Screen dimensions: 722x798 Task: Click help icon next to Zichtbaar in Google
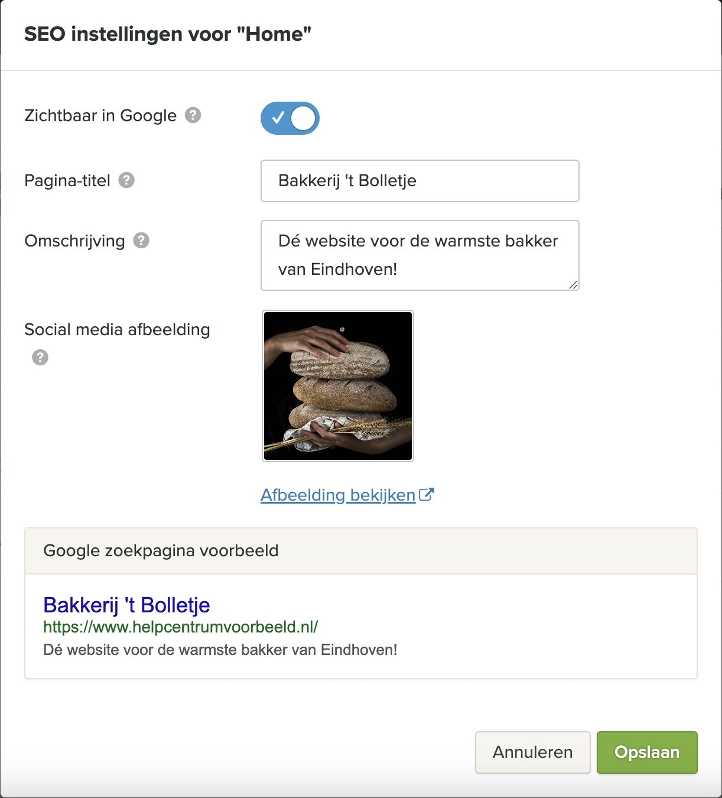[x=193, y=115]
